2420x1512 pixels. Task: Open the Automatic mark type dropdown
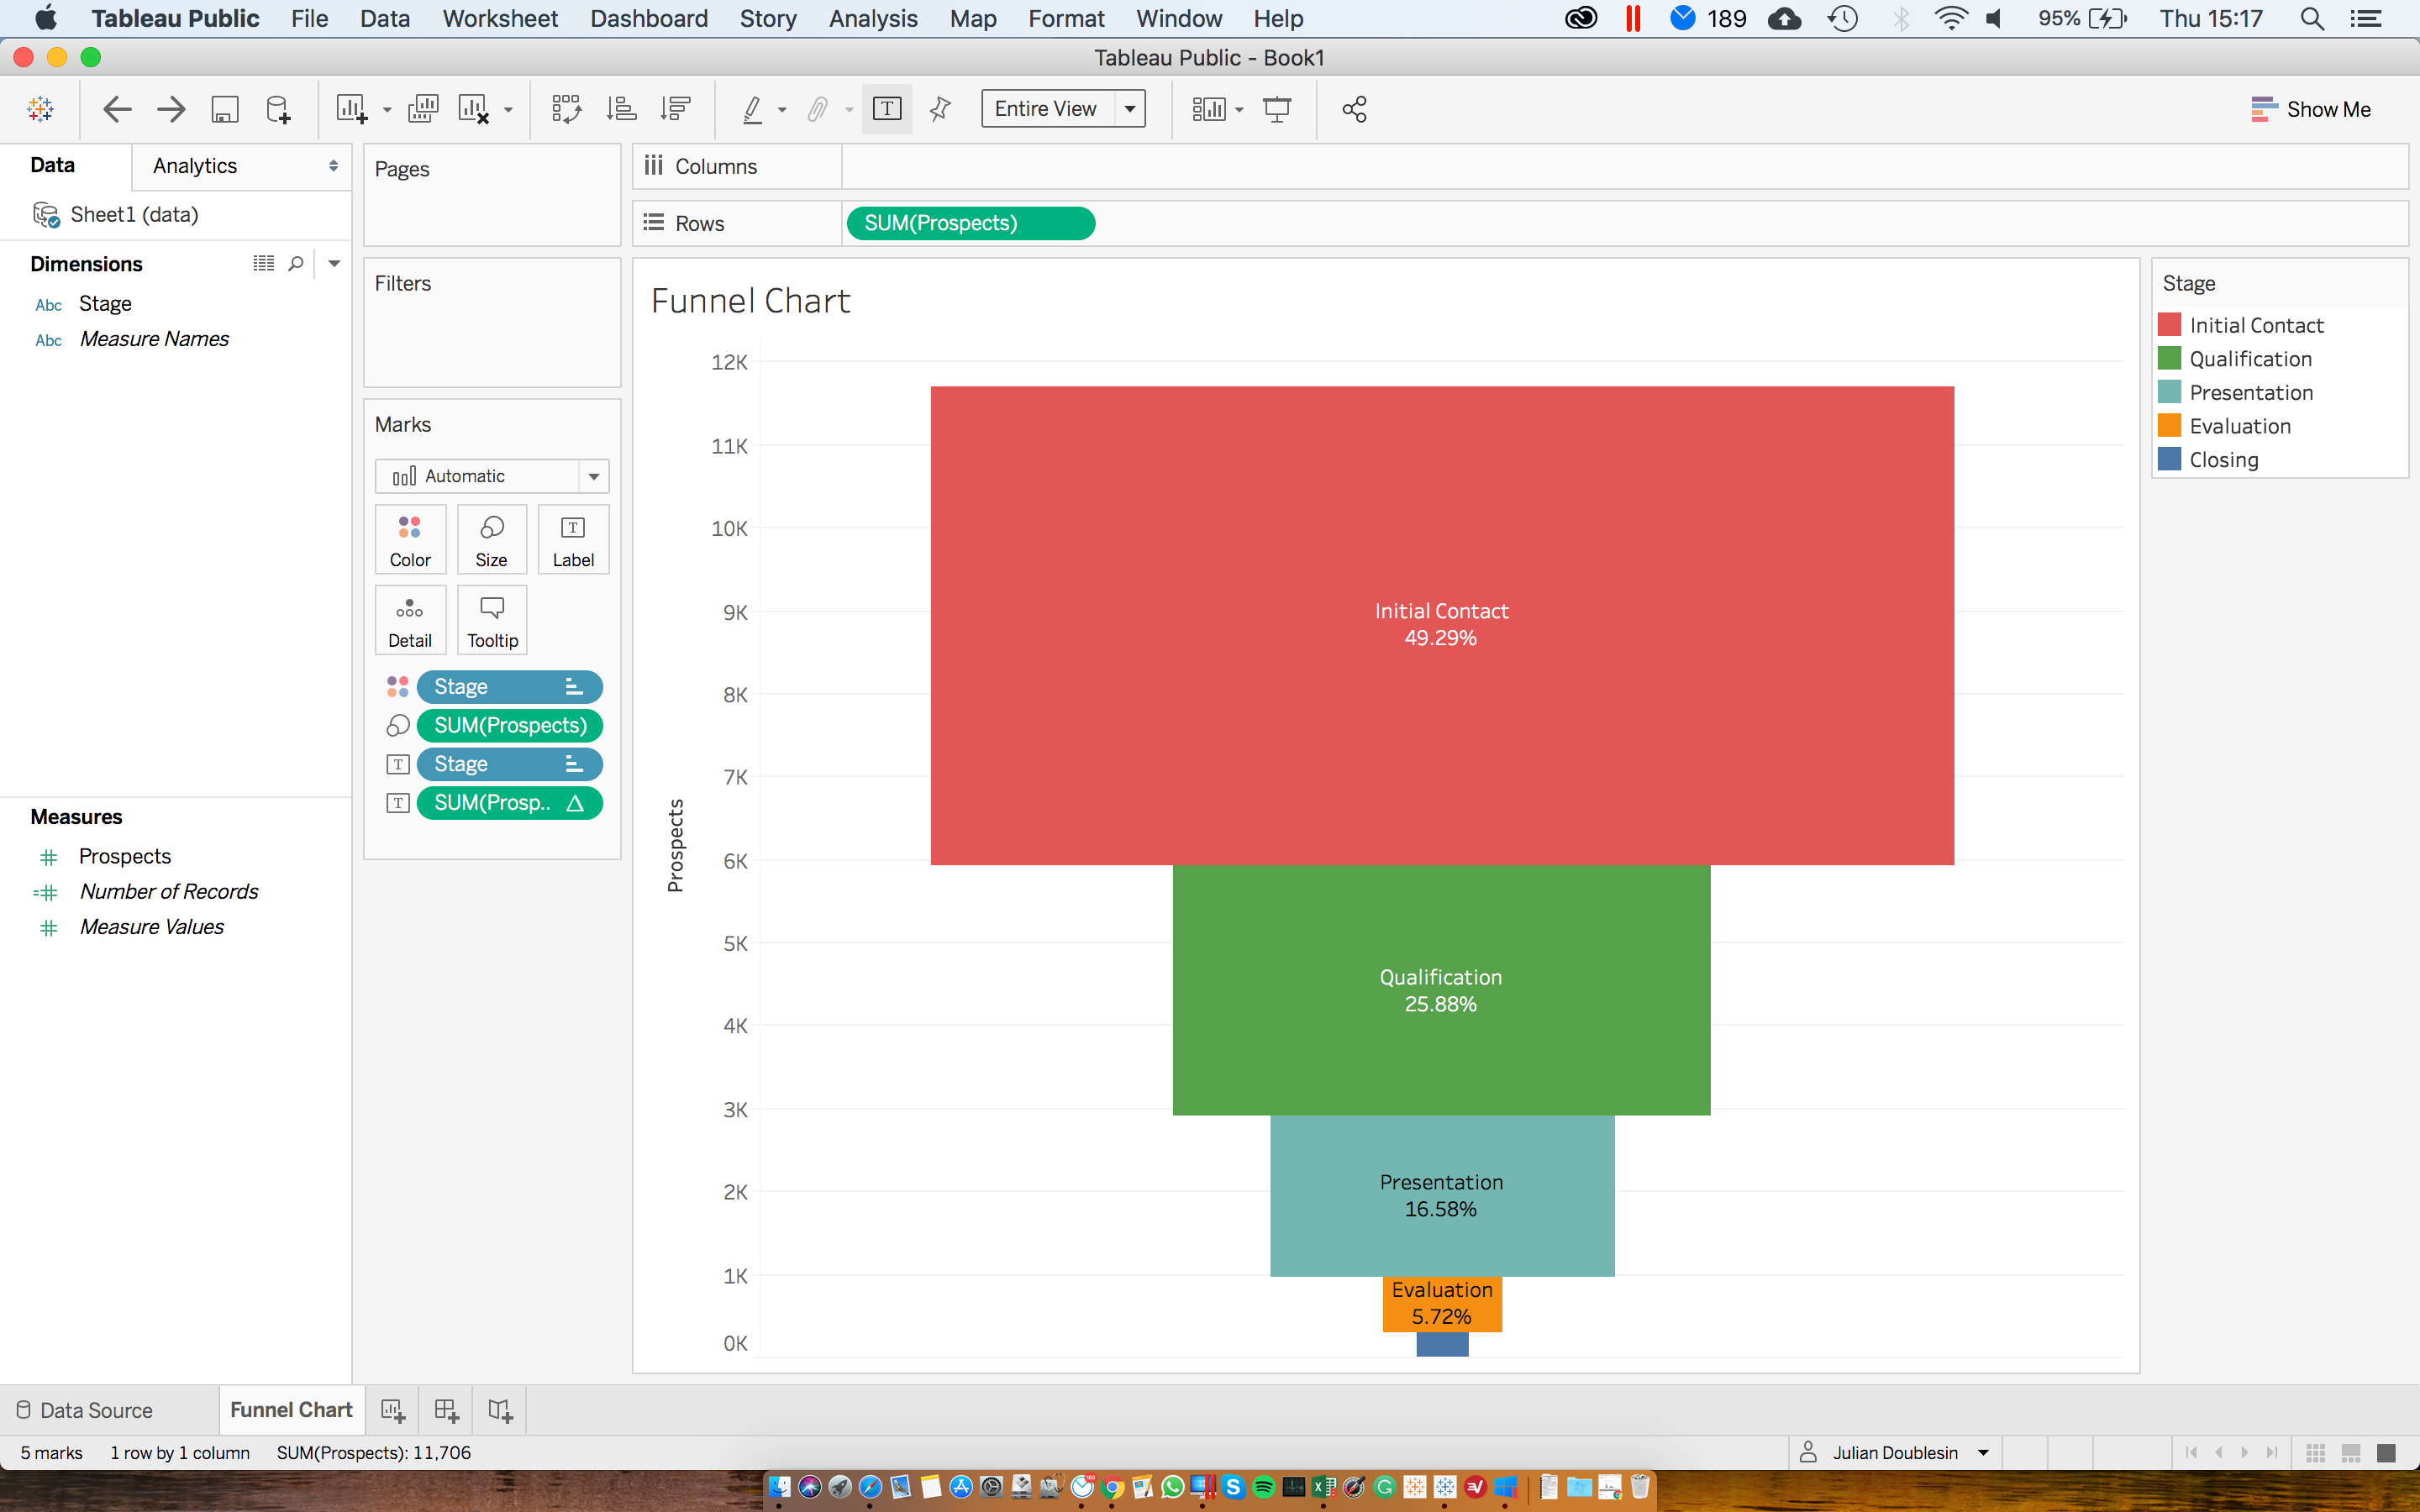[x=596, y=476]
